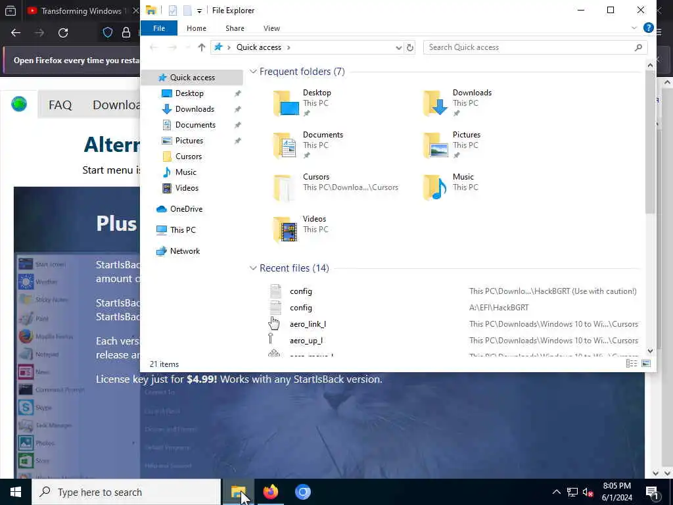Click the refresh button in address bar

410,47
